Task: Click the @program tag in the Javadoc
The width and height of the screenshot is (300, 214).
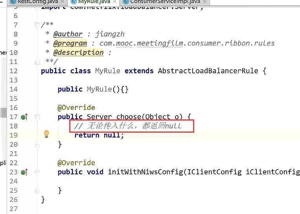Action: click(70, 43)
